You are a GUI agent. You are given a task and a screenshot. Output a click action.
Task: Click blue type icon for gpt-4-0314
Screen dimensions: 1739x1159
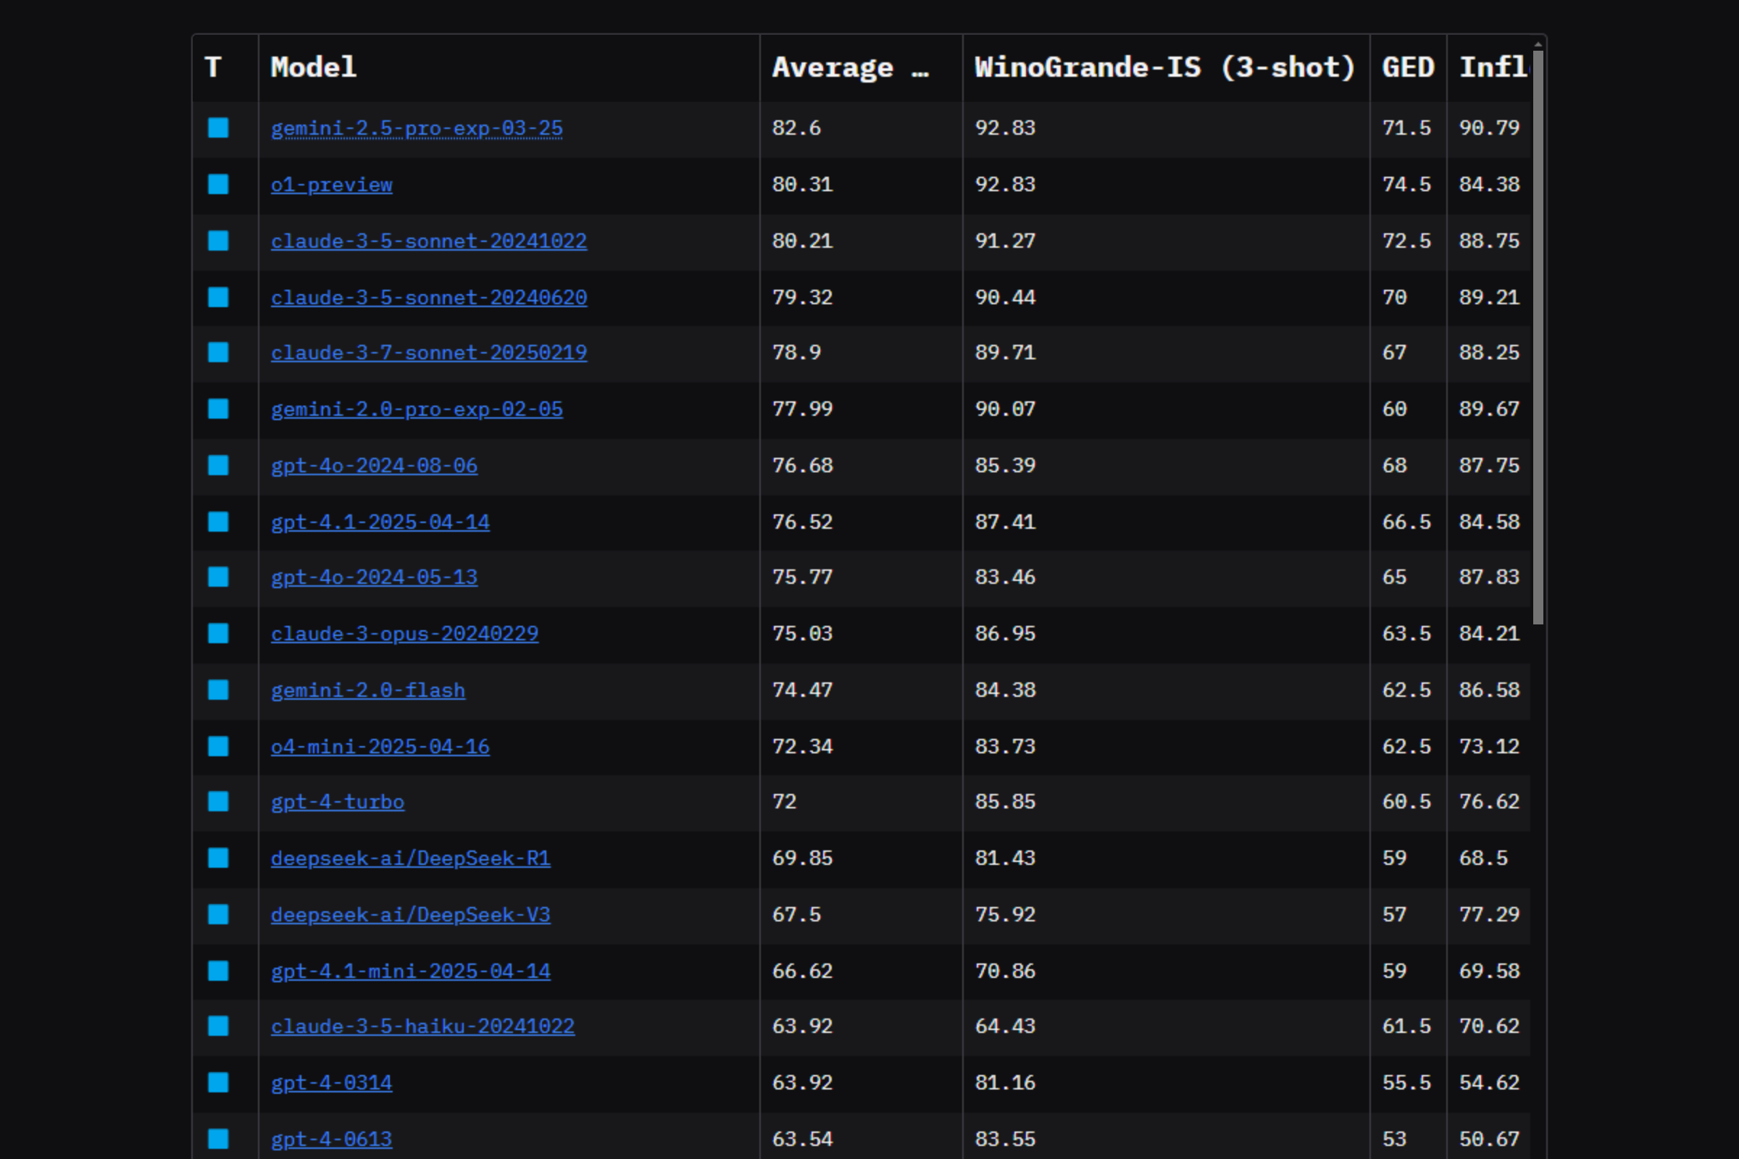218,1083
